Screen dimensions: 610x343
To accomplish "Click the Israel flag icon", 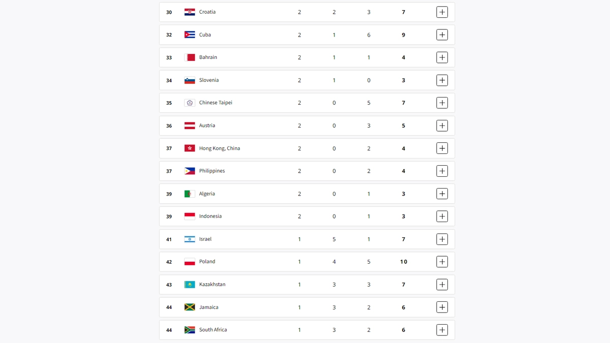I will 190,239.
